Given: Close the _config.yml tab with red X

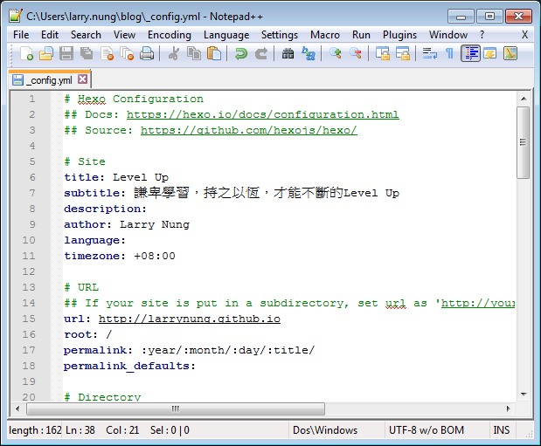Looking at the screenshot, I should (82, 79).
